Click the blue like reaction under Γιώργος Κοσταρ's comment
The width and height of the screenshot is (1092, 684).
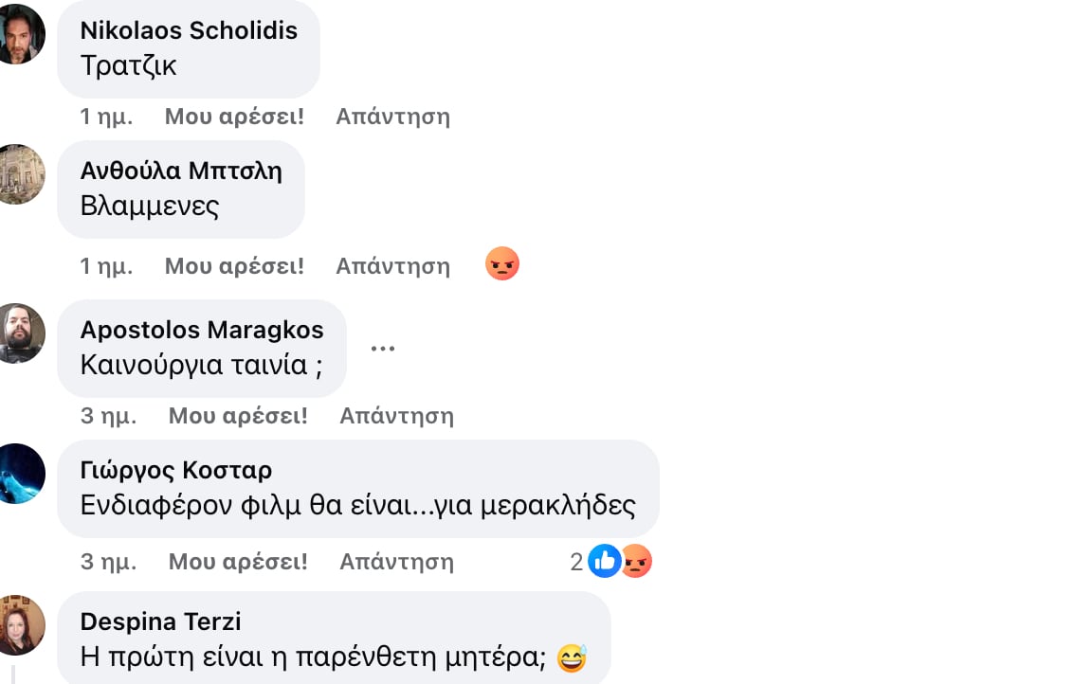click(604, 562)
